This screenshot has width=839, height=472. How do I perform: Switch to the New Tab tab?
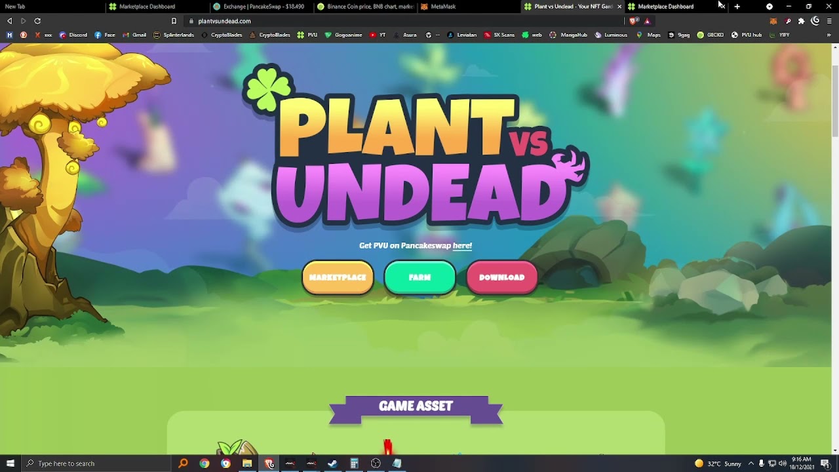[x=51, y=7]
